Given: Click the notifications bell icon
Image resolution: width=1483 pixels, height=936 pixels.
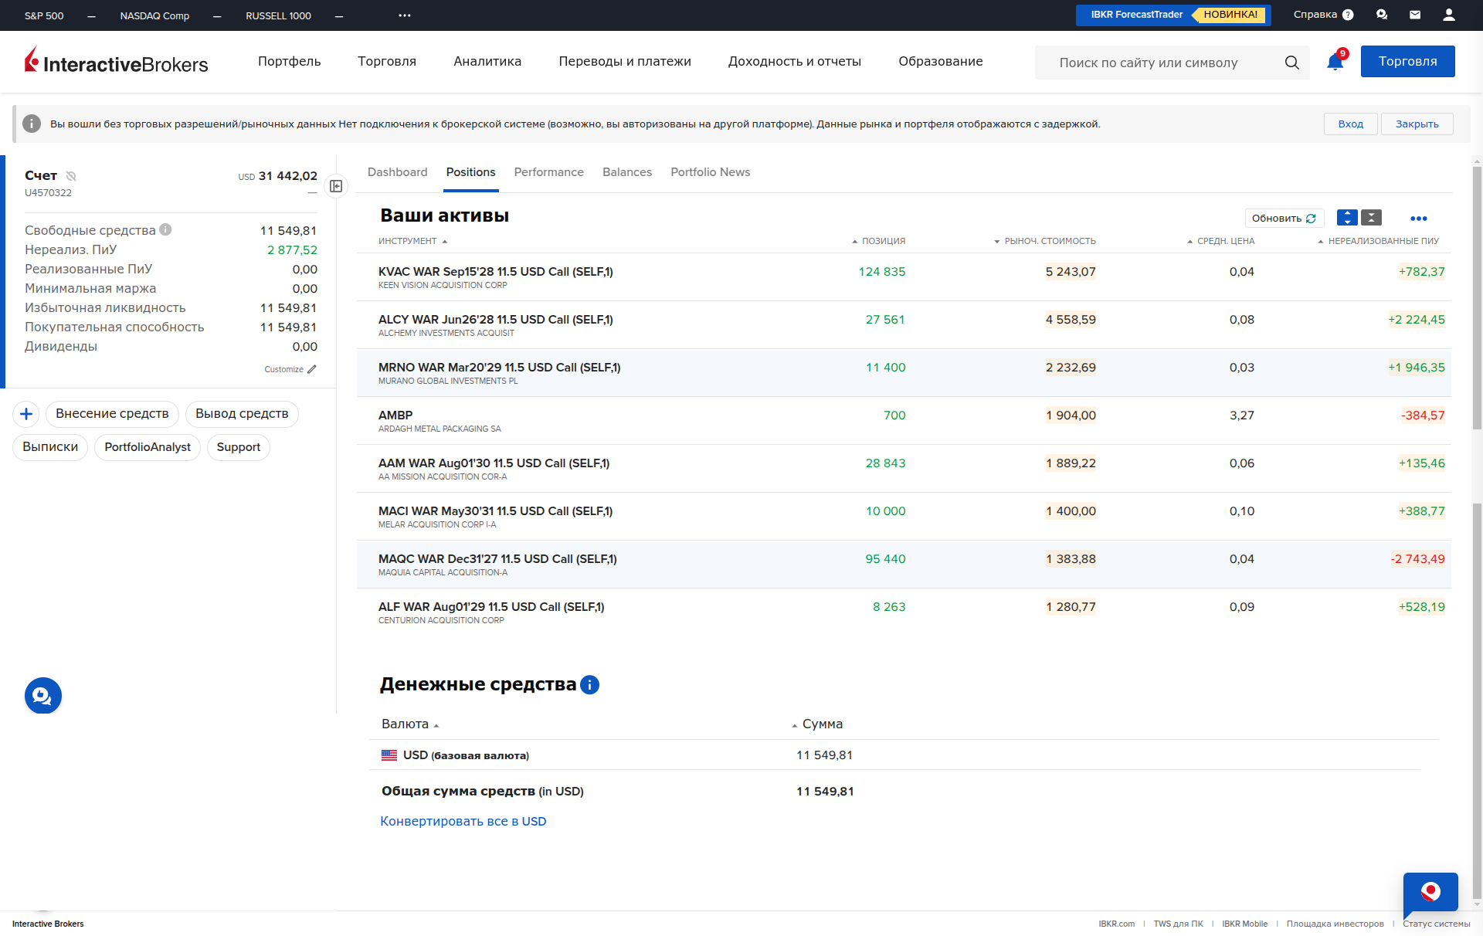Looking at the screenshot, I should coord(1335,62).
